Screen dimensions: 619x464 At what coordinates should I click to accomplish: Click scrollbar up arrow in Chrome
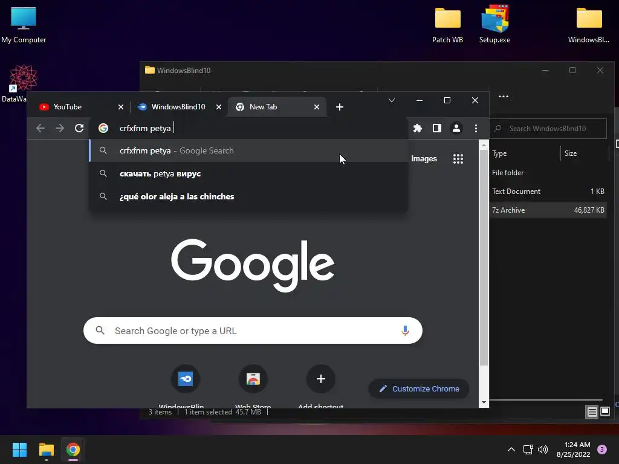click(x=484, y=145)
